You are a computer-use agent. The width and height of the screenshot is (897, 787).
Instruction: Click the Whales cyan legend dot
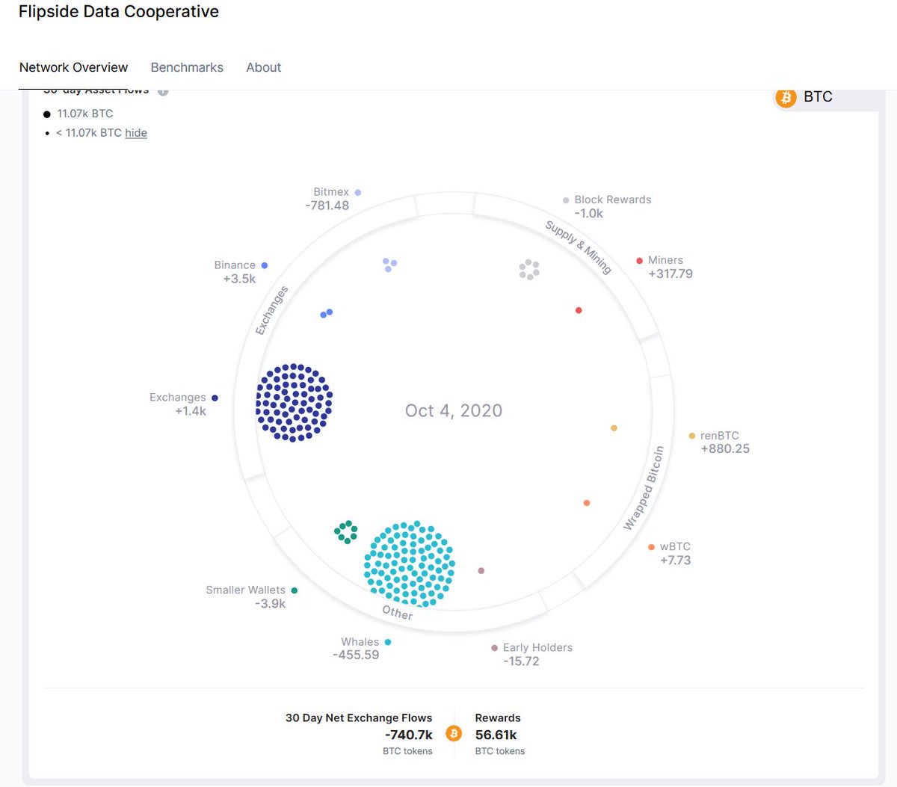point(387,642)
